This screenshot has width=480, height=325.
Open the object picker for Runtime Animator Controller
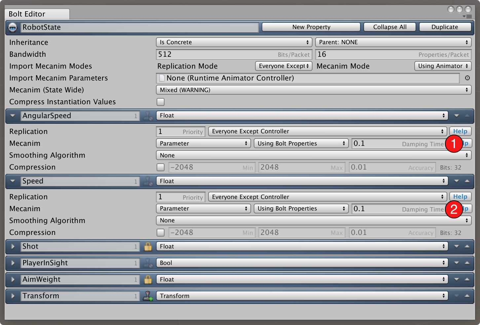(x=467, y=78)
